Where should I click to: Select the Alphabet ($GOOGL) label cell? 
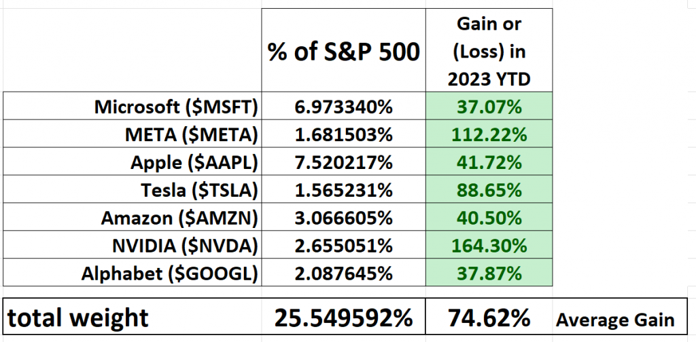point(170,274)
